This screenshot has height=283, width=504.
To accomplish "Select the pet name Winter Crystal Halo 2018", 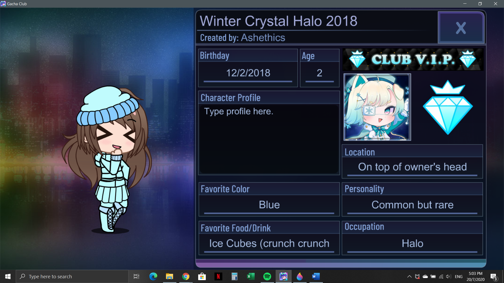I will pos(279,21).
